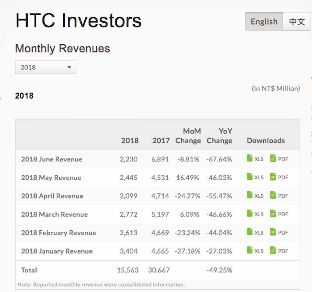Click the year dropdown arrow

[x=69, y=67]
